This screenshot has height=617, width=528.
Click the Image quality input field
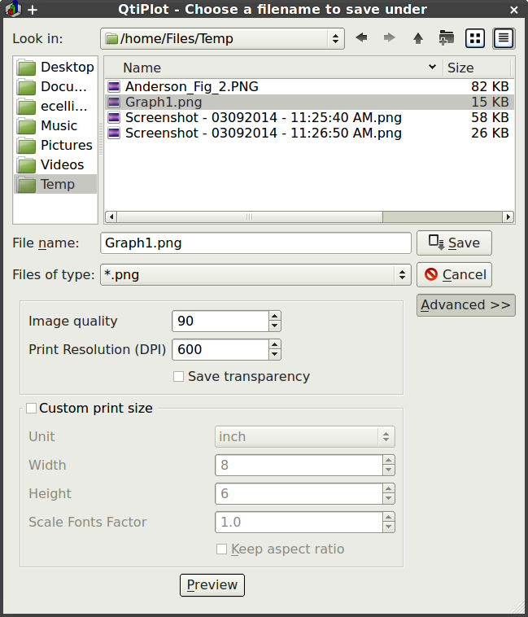pyautogui.click(x=220, y=321)
